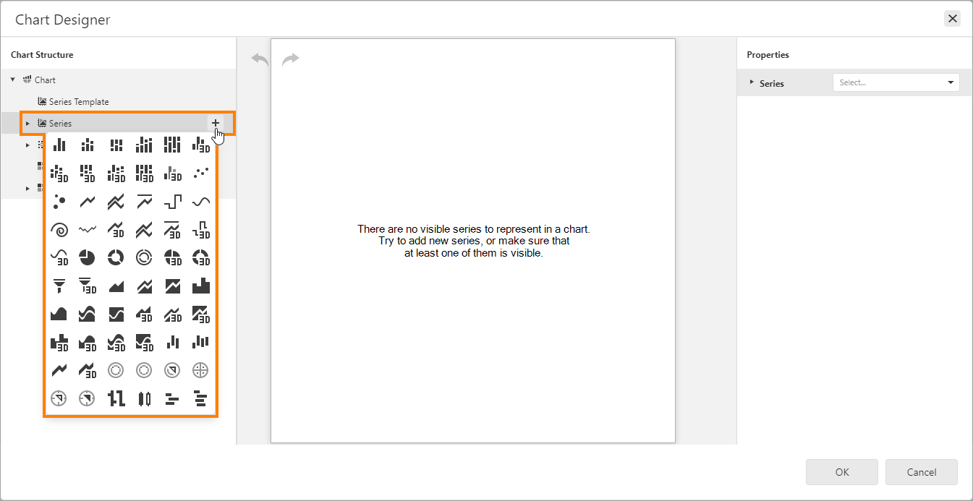This screenshot has width=973, height=501.
Task: Choose the Candle Stick series icon
Action: pyautogui.click(x=144, y=398)
